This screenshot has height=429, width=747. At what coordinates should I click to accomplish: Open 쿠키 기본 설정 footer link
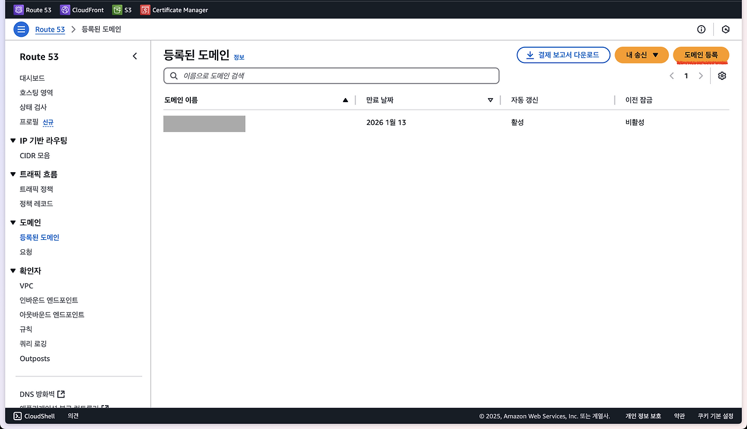click(x=715, y=416)
